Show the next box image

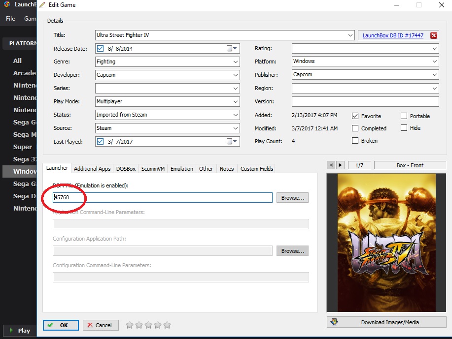pyautogui.click(x=340, y=165)
